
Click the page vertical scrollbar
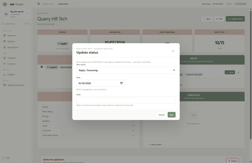251,74
